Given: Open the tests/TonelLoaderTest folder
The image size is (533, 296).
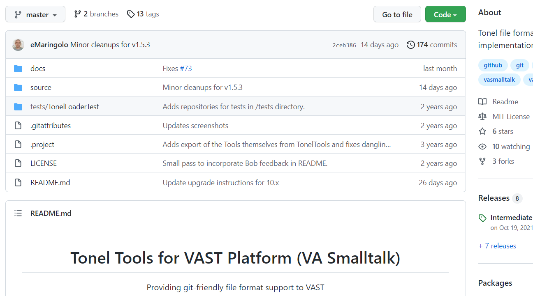Looking at the screenshot, I should tap(65, 107).
